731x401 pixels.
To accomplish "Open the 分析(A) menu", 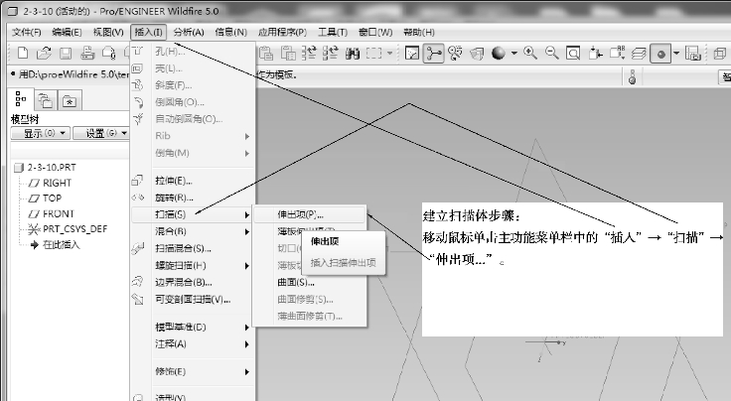I will point(189,32).
